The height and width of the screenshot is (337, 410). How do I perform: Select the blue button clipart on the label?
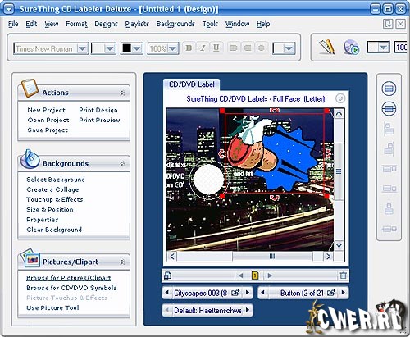coord(290,158)
